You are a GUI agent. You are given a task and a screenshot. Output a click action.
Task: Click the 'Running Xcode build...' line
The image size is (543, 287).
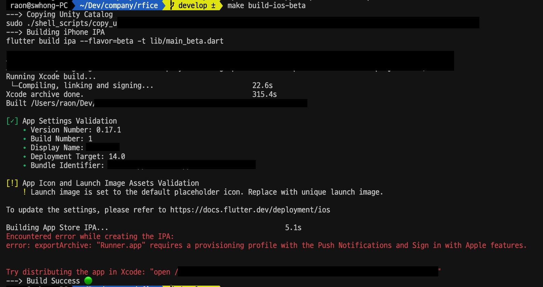pyautogui.click(x=51, y=77)
